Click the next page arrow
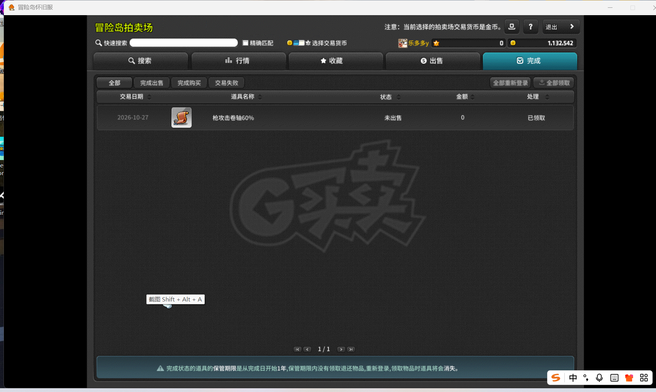This screenshot has width=656, height=392. coord(341,349)
